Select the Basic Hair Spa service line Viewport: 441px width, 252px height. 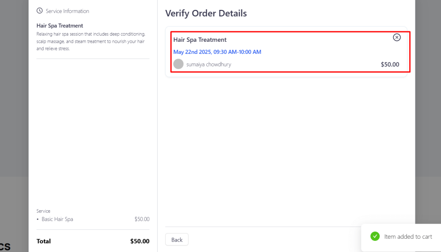[93, 219]
